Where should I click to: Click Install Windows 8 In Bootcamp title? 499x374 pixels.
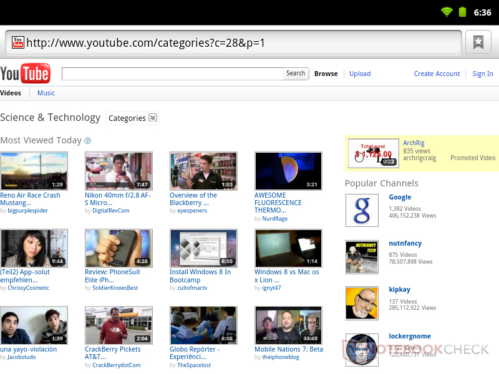coord(200,276)
